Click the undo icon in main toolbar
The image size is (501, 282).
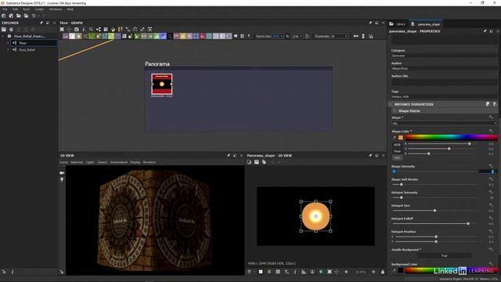34,16
